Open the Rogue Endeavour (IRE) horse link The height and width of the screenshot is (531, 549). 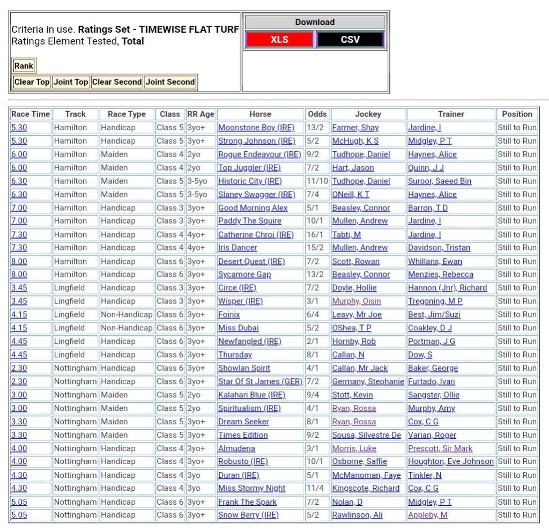[x=259, y=154]
